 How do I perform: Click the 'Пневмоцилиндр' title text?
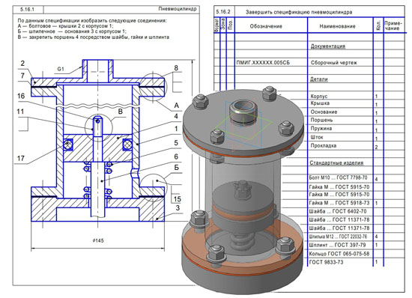178,9
